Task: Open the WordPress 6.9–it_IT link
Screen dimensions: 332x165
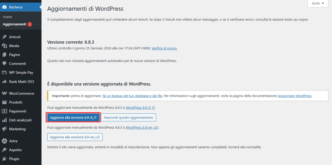Action: pyautogui.click(x=140, y=108)
